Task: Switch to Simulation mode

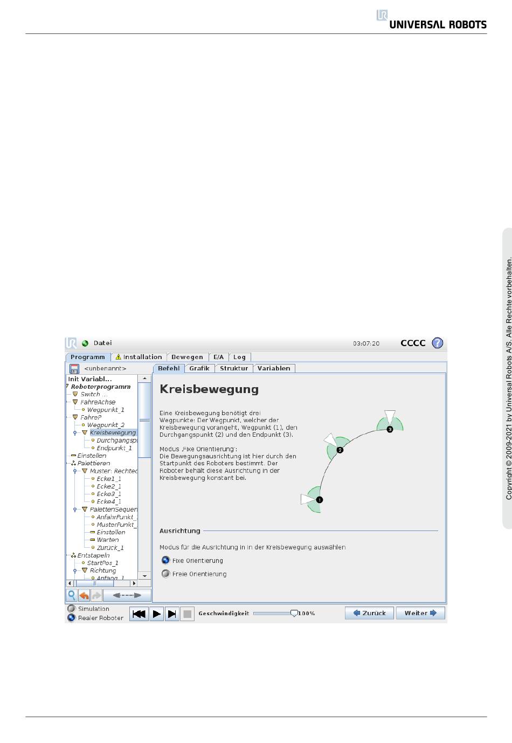Action: 72,609
